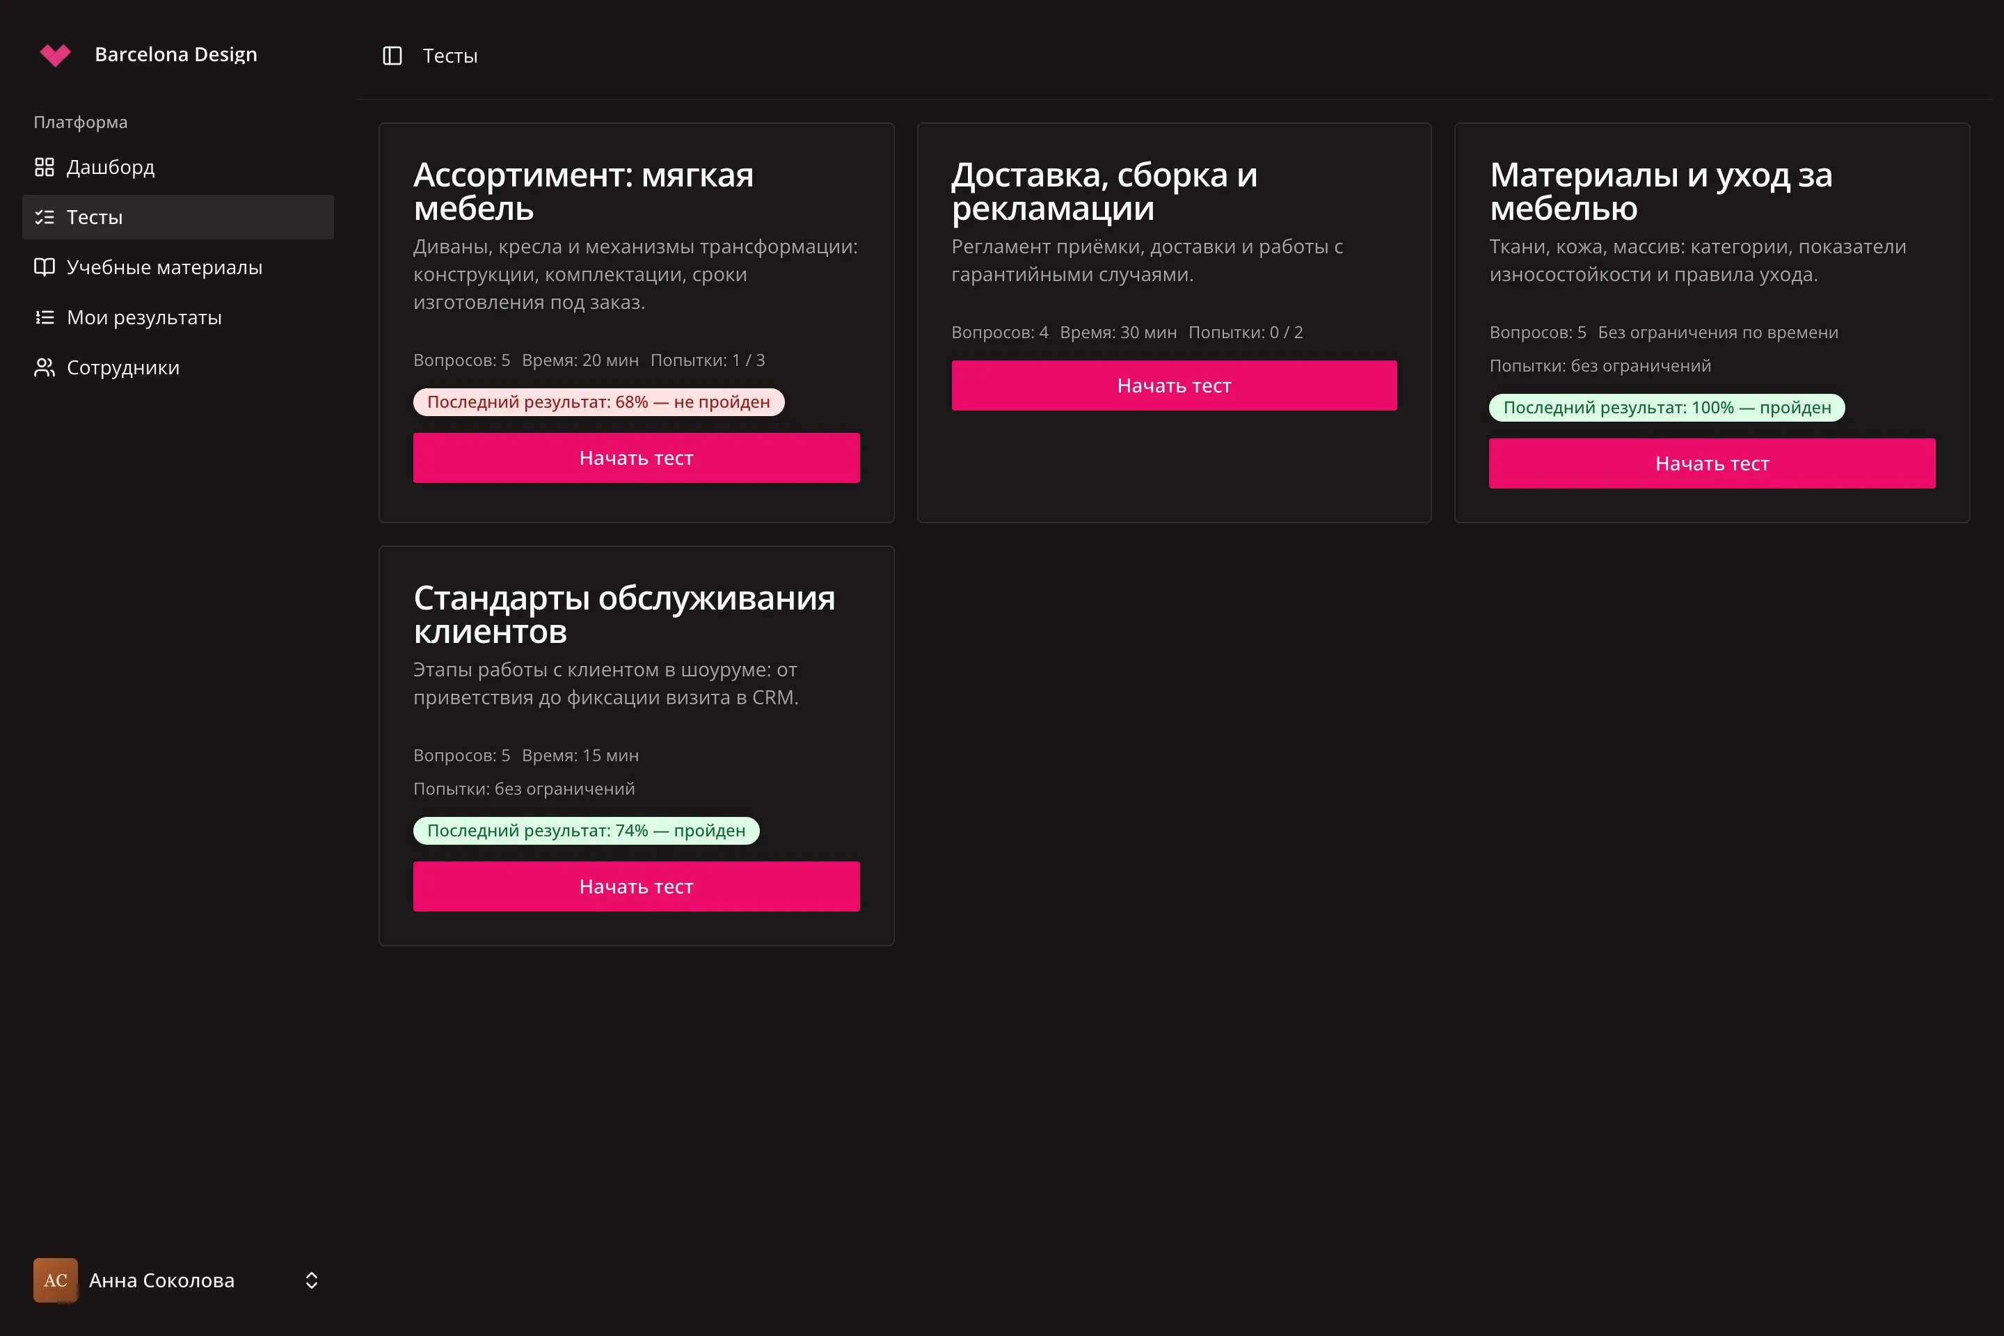Viewport: 2004px width, 1336px height.
Task: Click the Тесты checklist icon
Action: (x=45, y=217)
